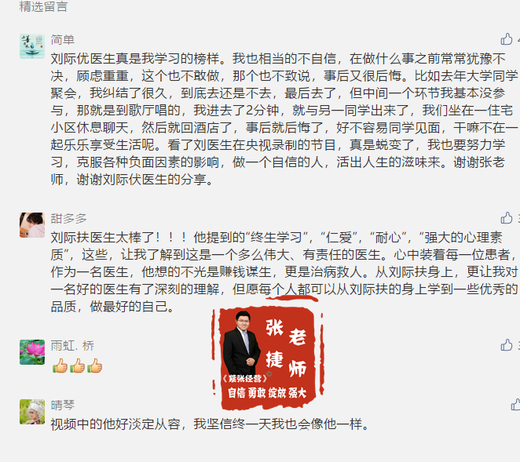Like the comment by 雨虹. 桥
This screenshot has width=520, height=462.
[507, 345]
